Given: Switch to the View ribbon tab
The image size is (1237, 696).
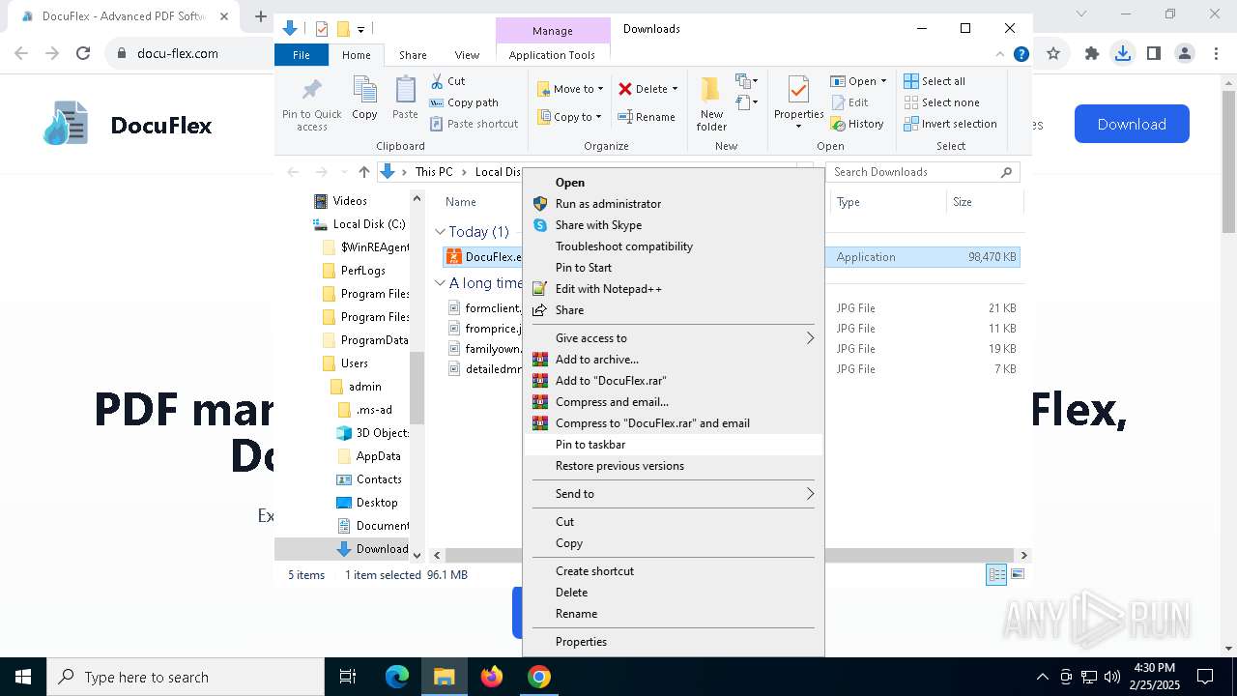Looking at the screenshot, I should coord(467,55).
